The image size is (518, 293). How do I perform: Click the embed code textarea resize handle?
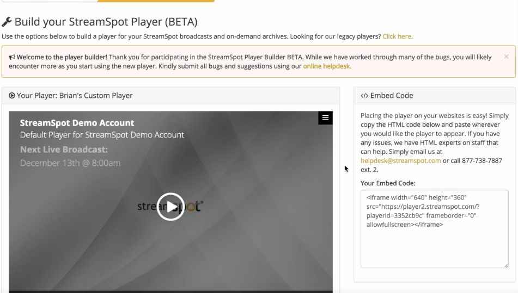click(506, 265)
